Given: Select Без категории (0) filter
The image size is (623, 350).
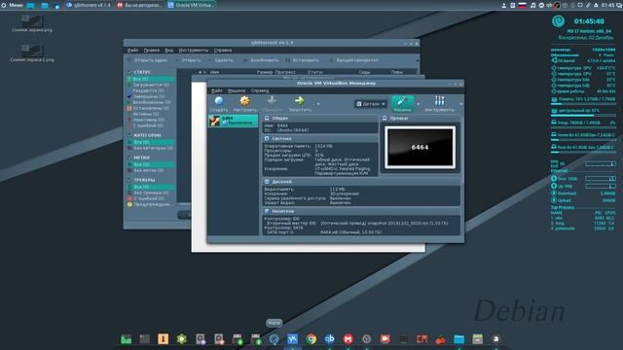Looking at the screenshot, I should pos(150,148).
